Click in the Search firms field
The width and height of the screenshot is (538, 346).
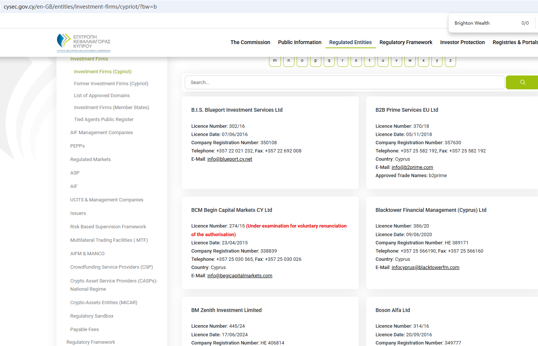(x=344, y=83)
